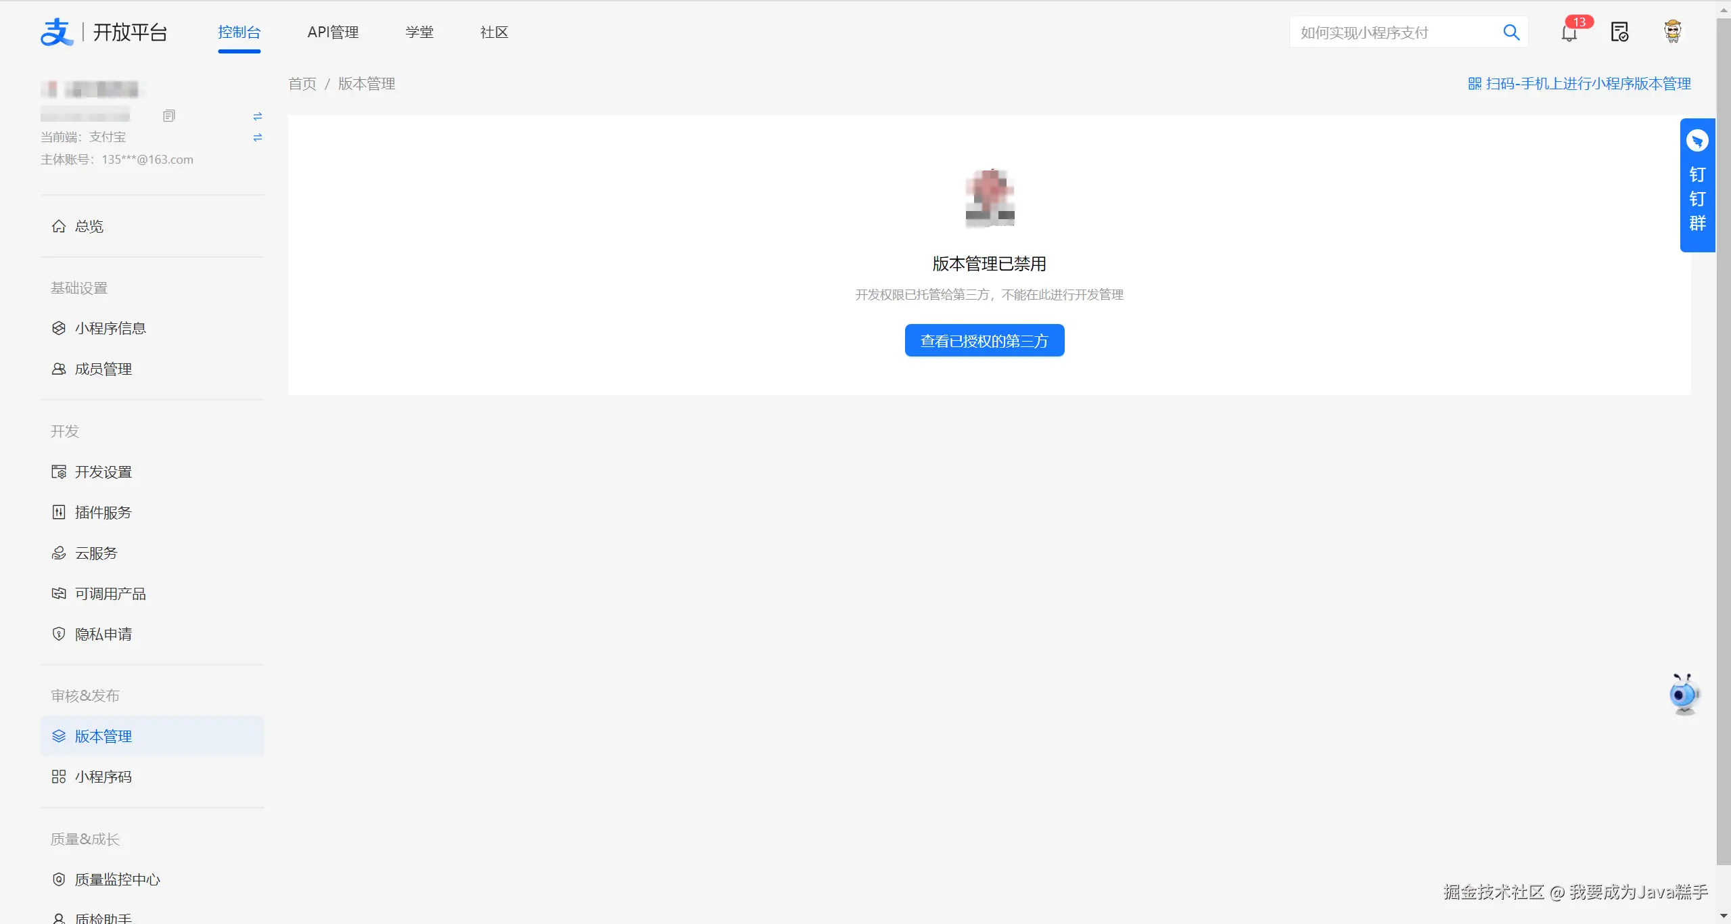The image size is (1731, 924).
Task: Click the Alipay logo
Action: 57,32
